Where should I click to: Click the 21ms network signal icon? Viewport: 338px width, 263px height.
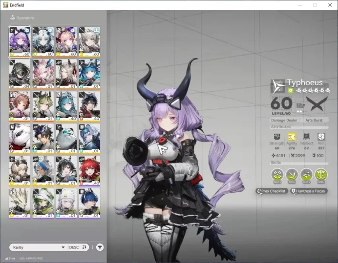coord(6,258)
